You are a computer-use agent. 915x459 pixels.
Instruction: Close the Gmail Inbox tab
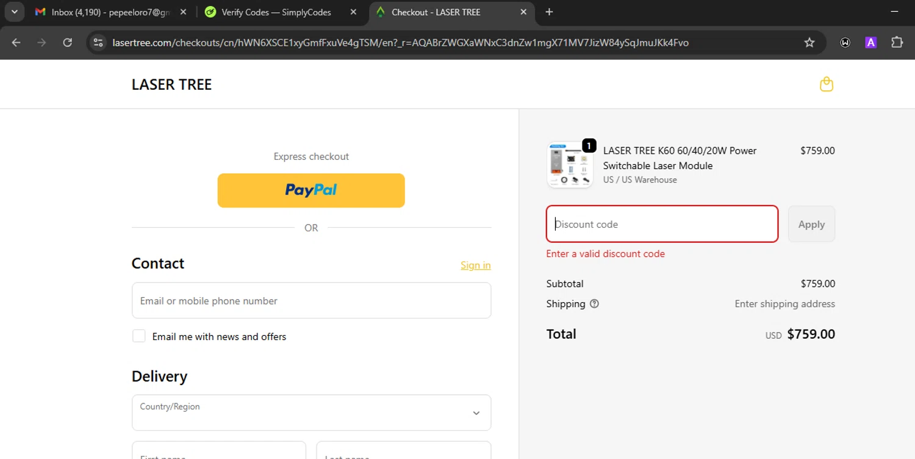(183, 12)
